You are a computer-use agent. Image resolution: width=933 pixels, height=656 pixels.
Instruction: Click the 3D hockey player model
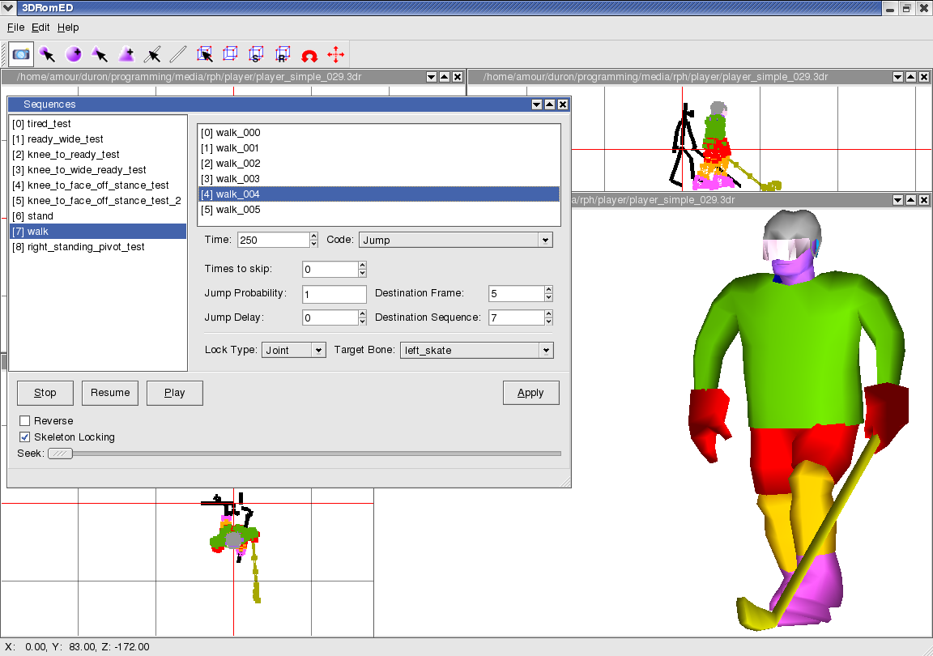point(797,420)
